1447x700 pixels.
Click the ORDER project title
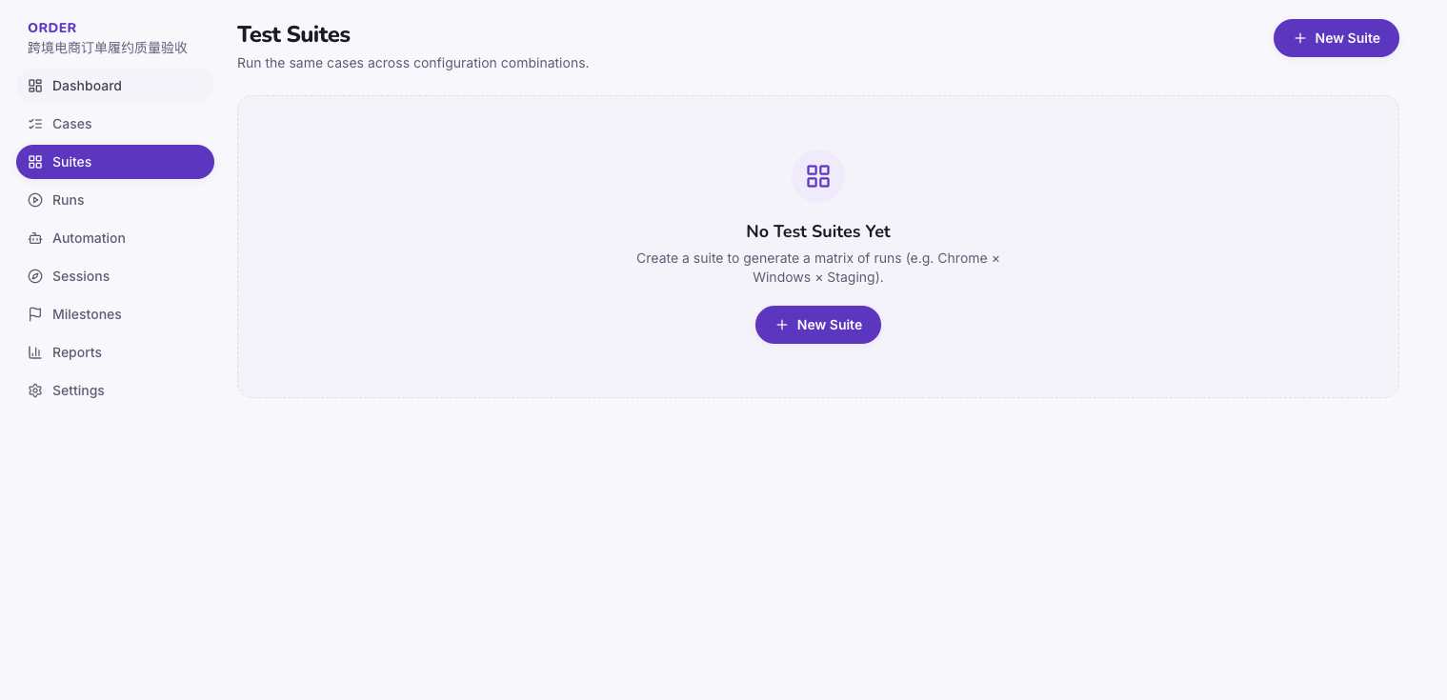(x=52, y=28)
